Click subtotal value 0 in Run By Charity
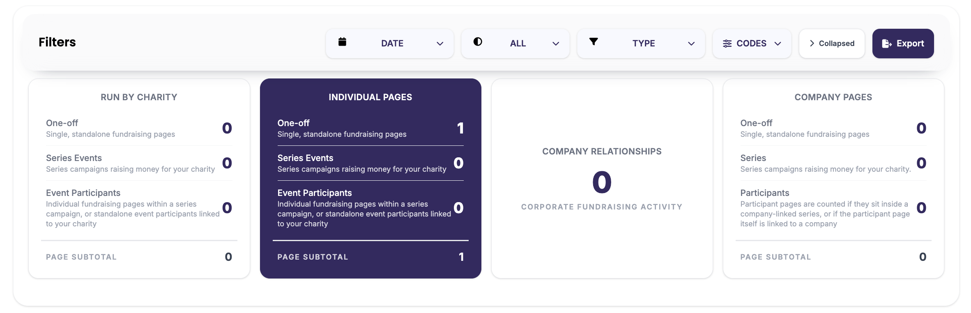971x313 pixels. (x=228, y=257)
